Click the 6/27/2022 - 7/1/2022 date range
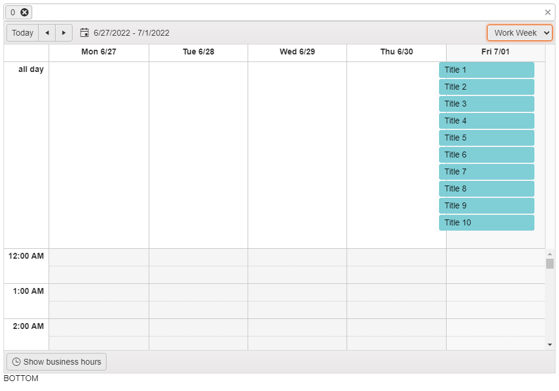 131,33
